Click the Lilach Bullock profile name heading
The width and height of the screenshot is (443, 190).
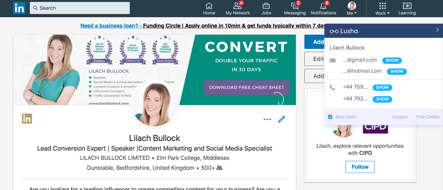point(155,138)
